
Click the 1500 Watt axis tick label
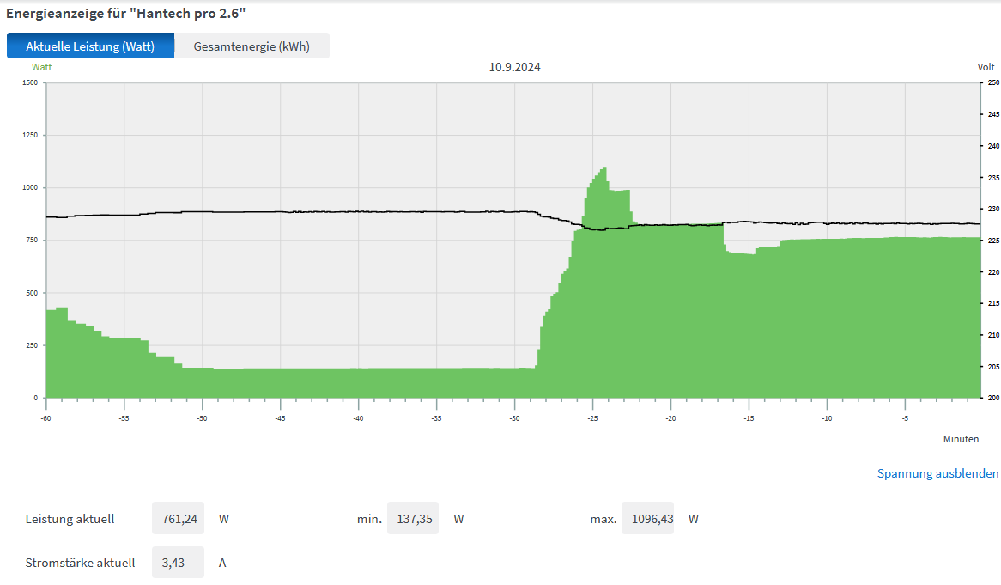point(31,83)
